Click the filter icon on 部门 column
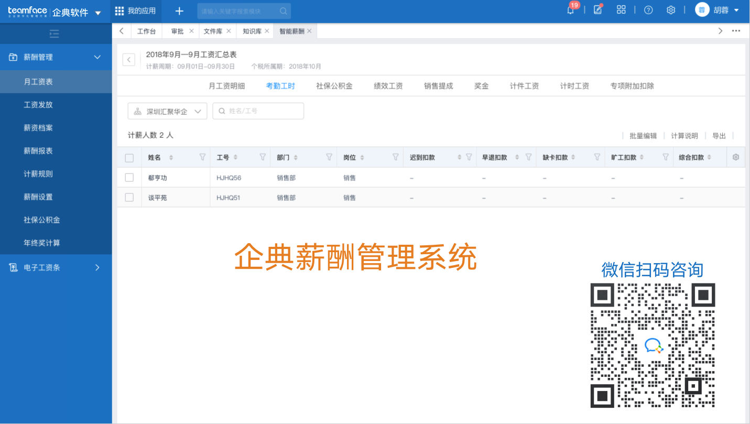This screenshot has width=750, height=424. (x=329, y=157)
